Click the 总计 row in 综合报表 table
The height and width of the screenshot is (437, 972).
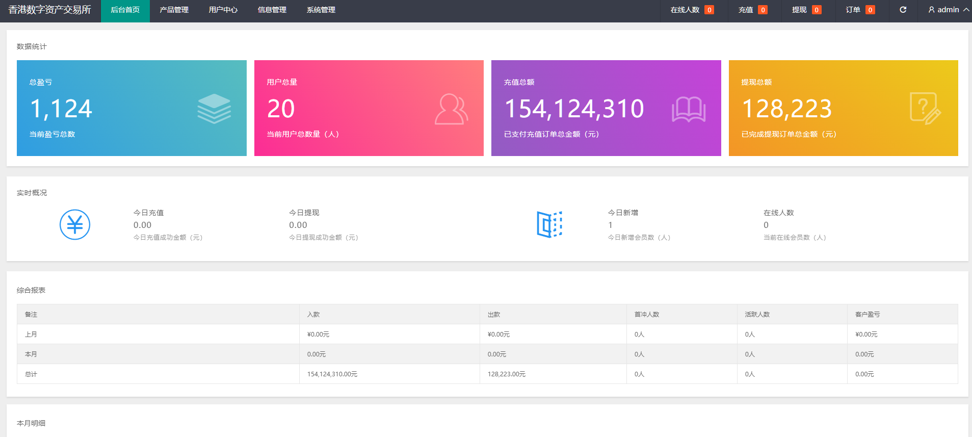31,374
